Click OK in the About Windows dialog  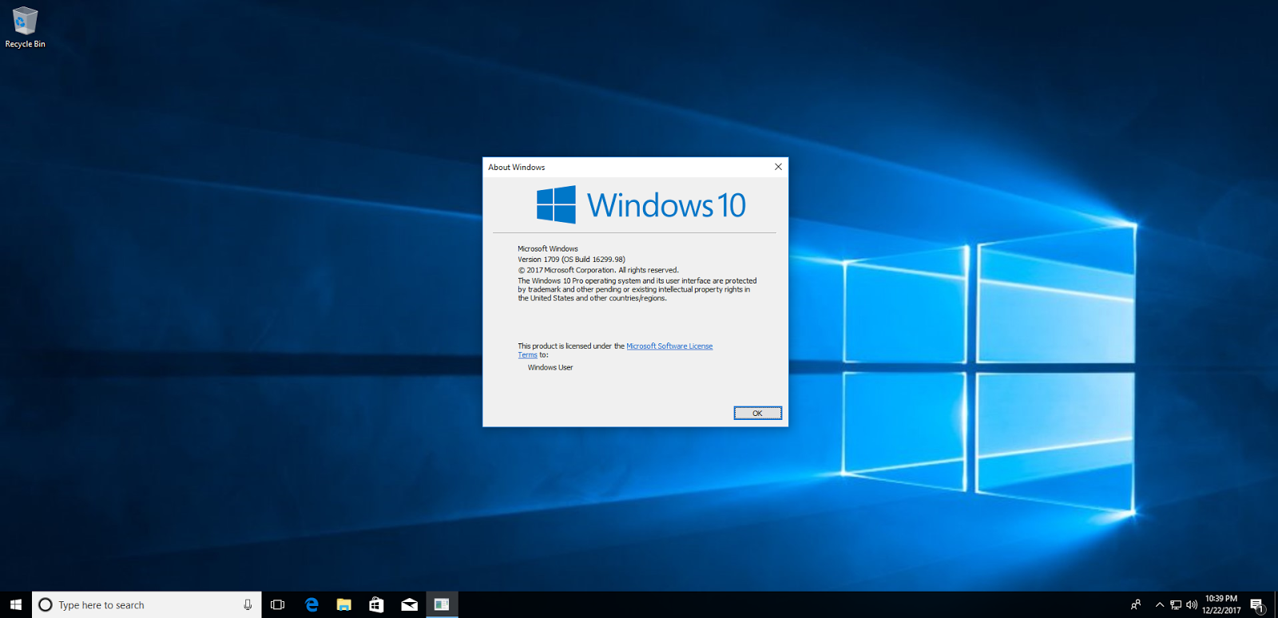pyautogui.click(x=757, y=413)
